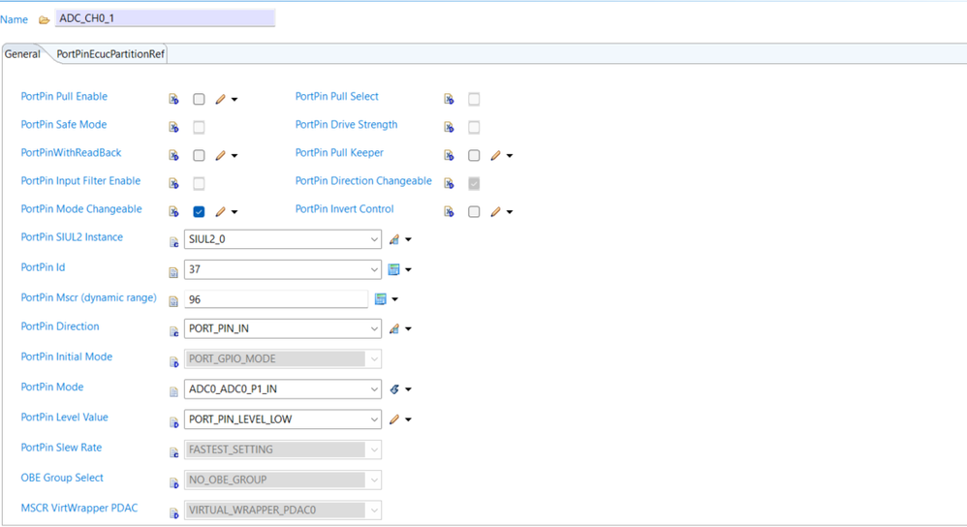Expand the PortPin Mode combo box
The image size is (967, 527).
374,389
